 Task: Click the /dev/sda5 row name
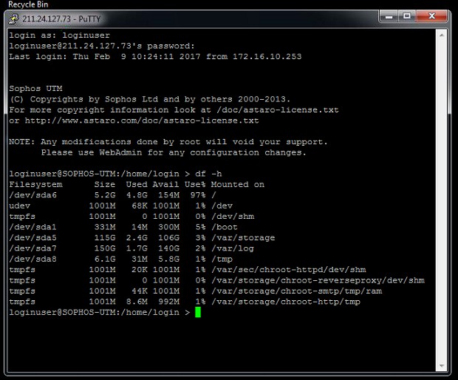click(33, 237)
